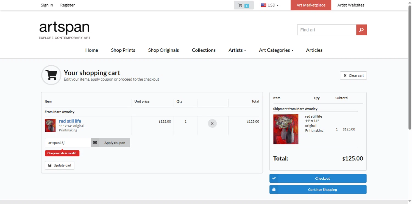Image resolution: width=412 pixels, height=204 pixels.
Task: Click the Update cart button
Action: [60, 165]
